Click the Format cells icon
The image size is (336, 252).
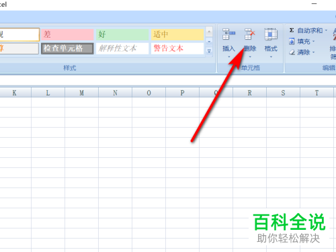click(271, 34)
